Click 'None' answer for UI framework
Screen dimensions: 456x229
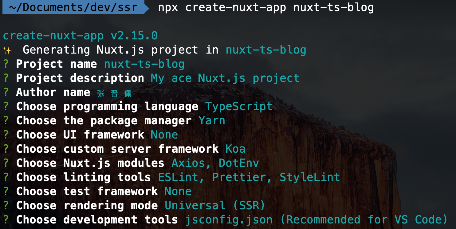coord(164,135)
